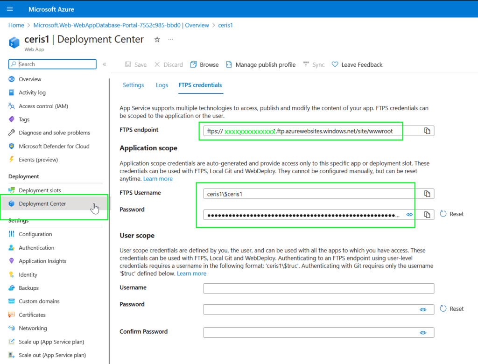This screenshot has width=478, height=364.
Task: Reset the User scope credentials
Action: 452,309
